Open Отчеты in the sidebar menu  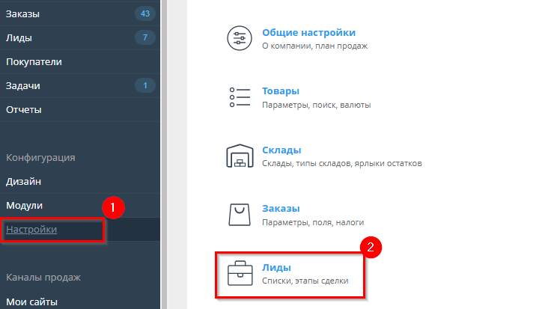point(24,109)
